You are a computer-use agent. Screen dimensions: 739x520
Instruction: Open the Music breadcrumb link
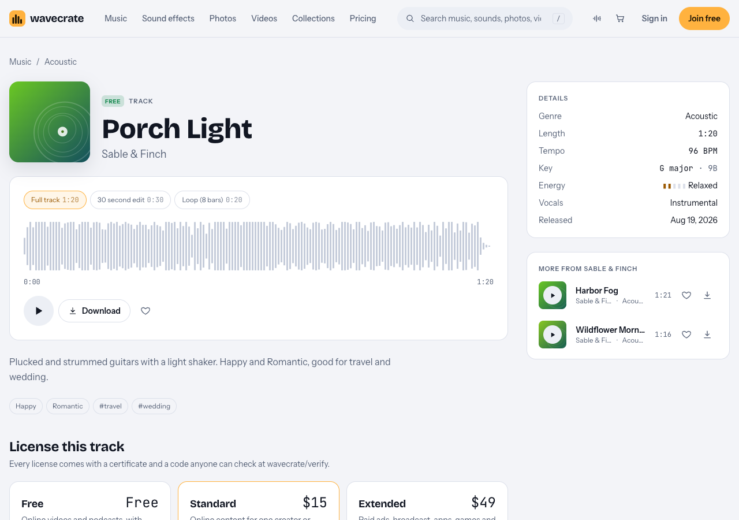point(20,62)
